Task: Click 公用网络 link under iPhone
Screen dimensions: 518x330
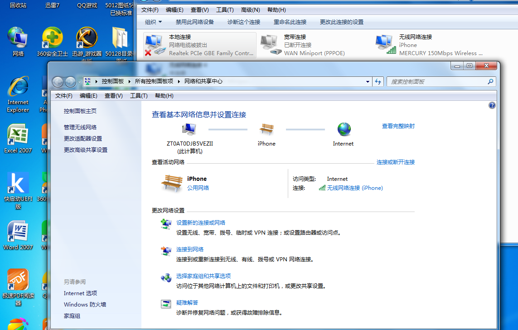Action: [198, 188]
